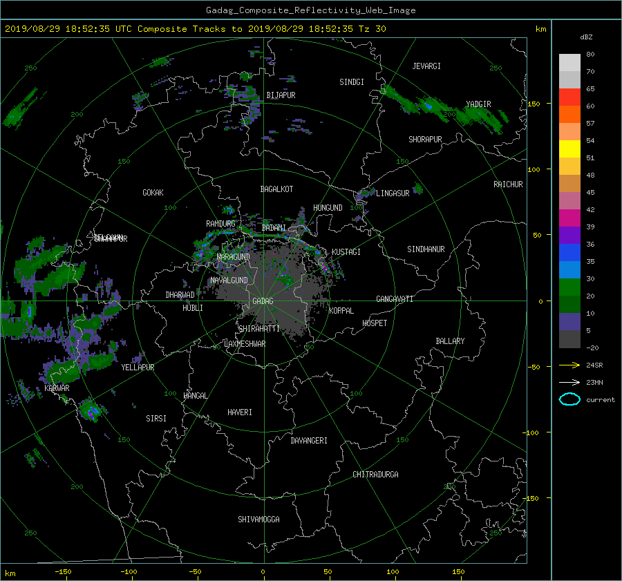The height and width of the screenshot is (581, 622).
Task: Select the dark gray -20 to 5 dBZ swatch
Action: tap(569, 339)
